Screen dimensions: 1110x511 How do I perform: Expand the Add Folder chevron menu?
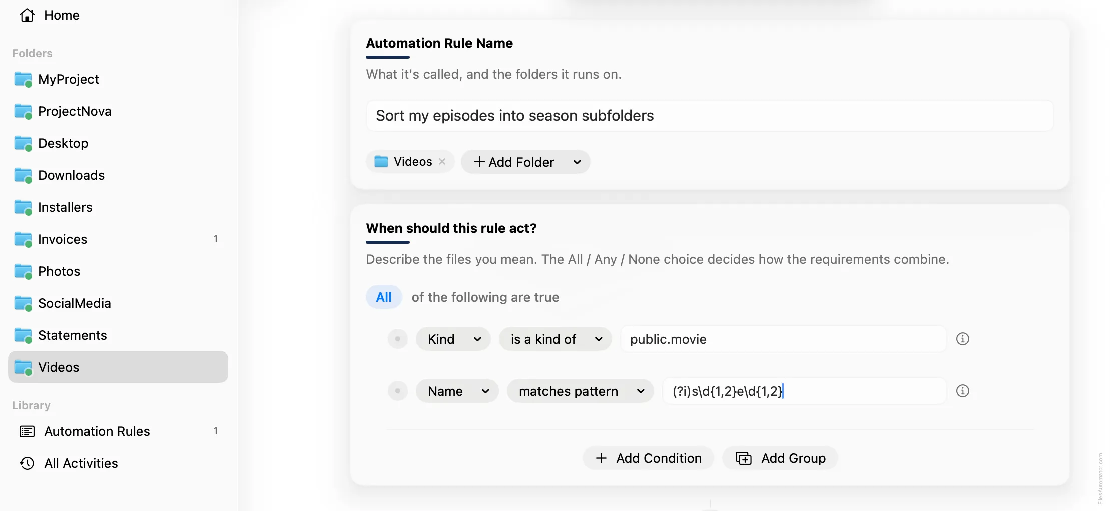click(x=577, y=162)
